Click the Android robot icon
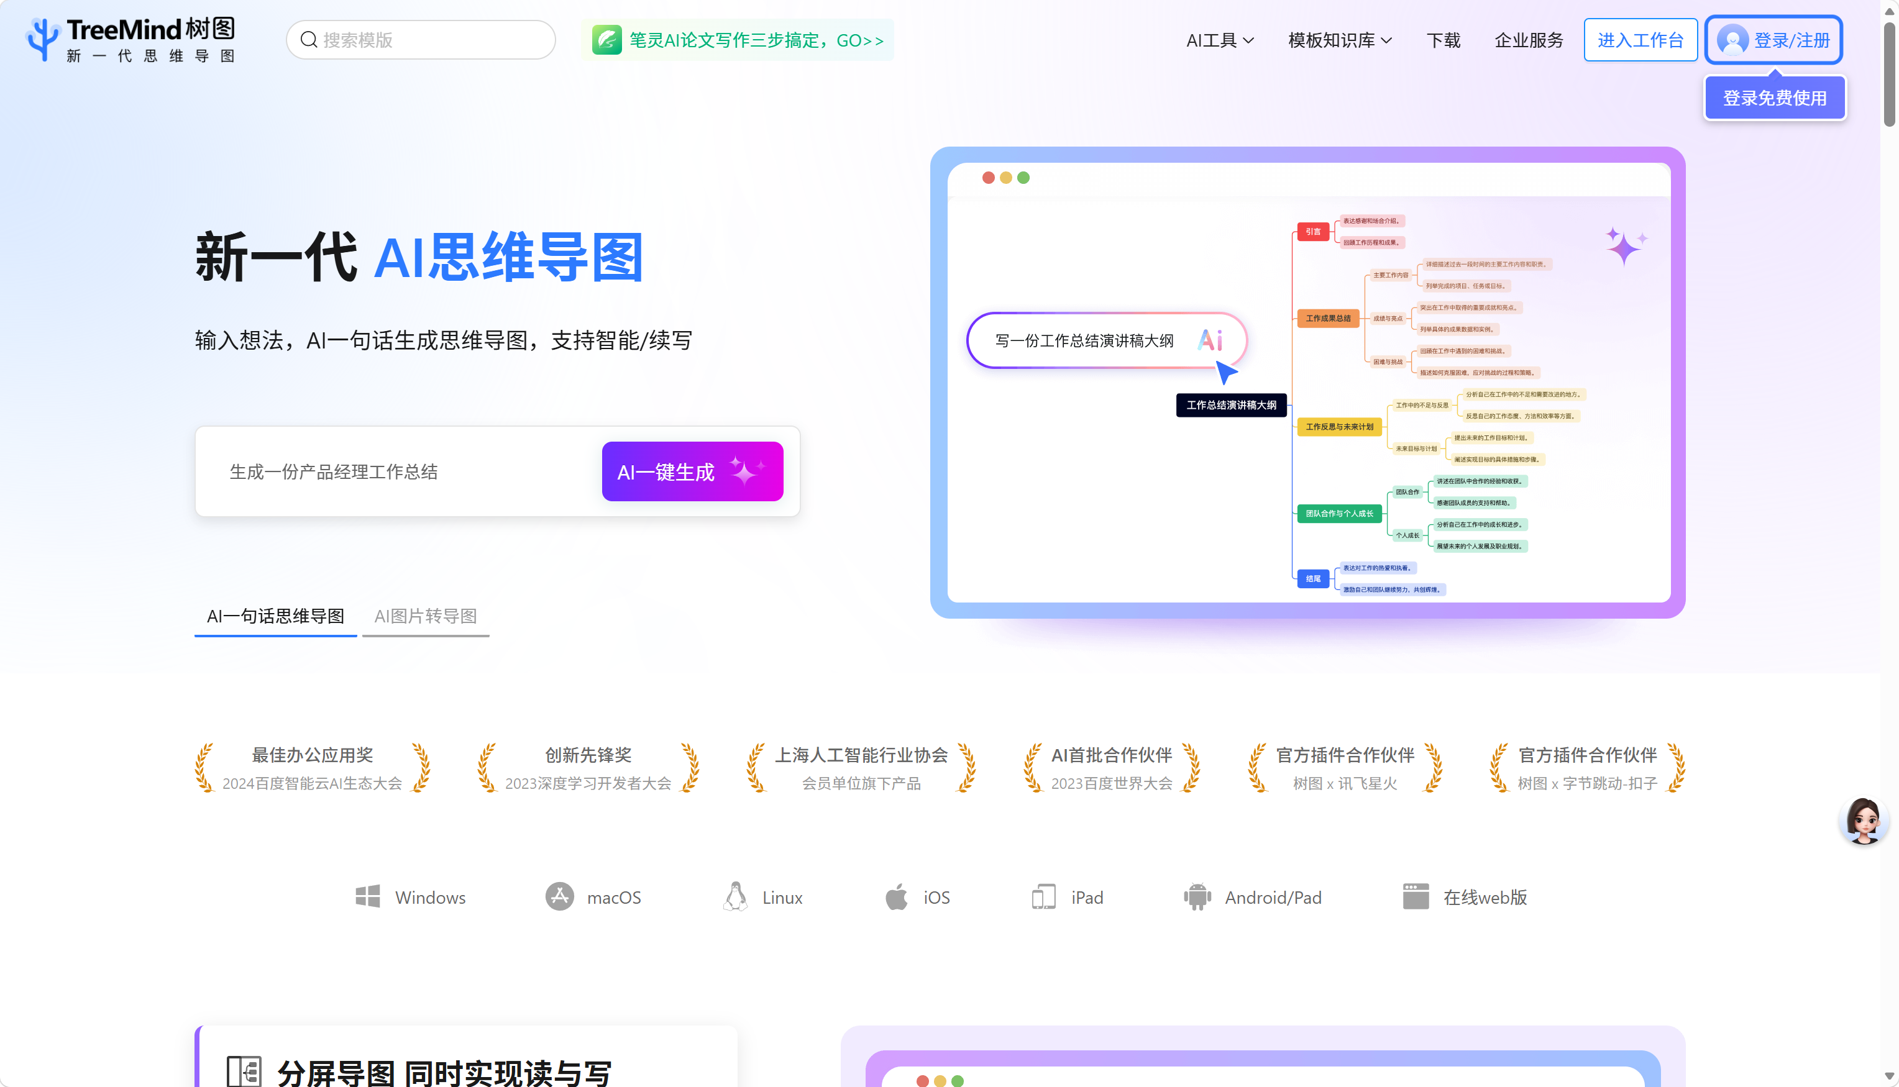 (x=1197, y=897)
